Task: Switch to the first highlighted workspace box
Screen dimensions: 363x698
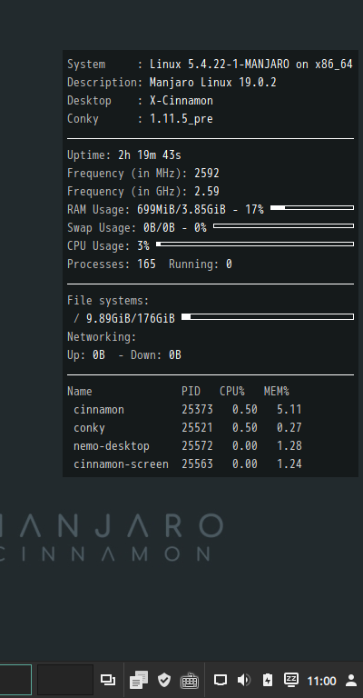Action: (x=15, y=680)
